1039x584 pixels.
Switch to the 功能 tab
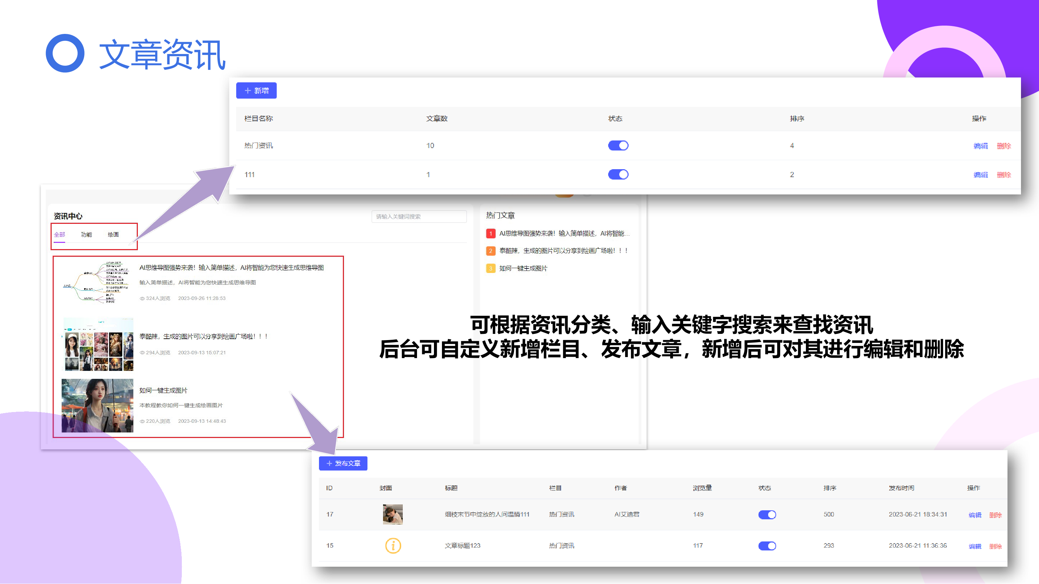(x=86, y=235)
